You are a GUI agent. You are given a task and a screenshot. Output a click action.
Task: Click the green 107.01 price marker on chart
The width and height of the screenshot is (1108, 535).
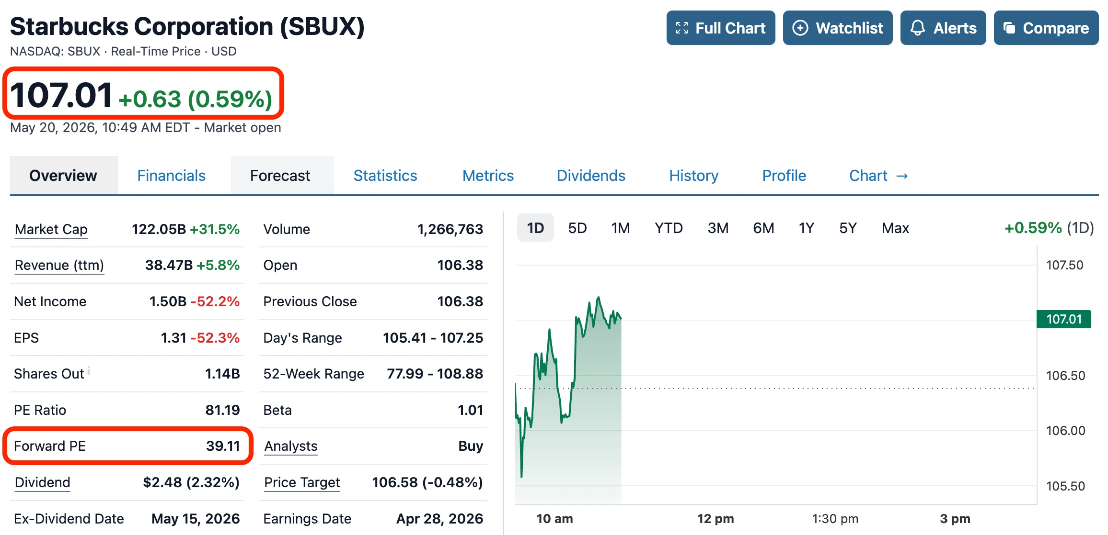coord(1063,319)
